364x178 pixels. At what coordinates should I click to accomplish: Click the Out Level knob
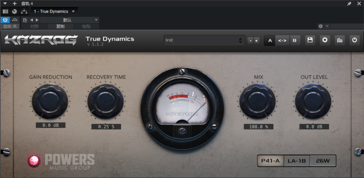point(313,101)
